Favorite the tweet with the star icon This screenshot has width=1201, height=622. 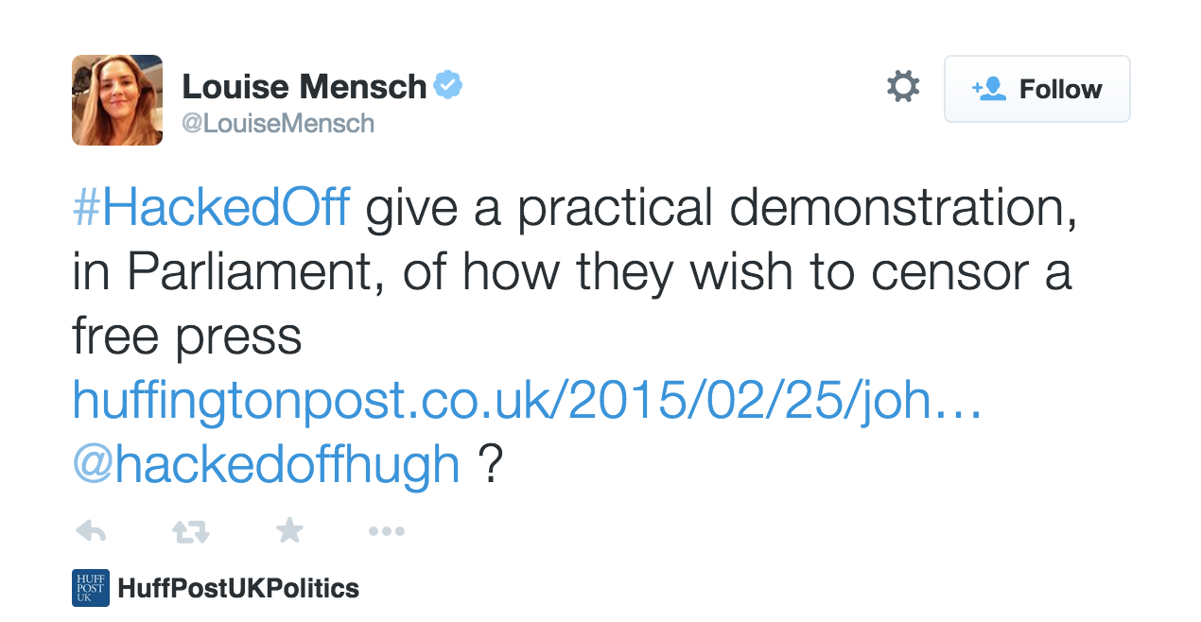coord(288,530)
